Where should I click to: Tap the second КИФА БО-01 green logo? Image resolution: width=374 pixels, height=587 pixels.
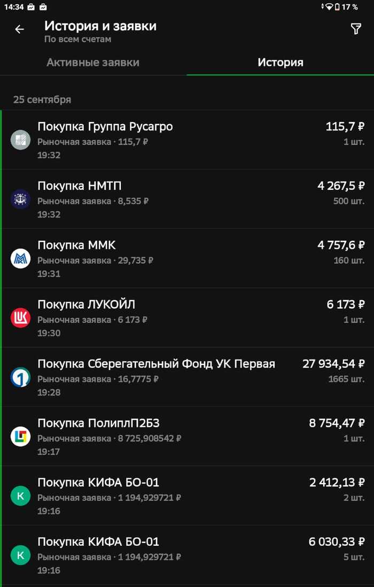21,555
